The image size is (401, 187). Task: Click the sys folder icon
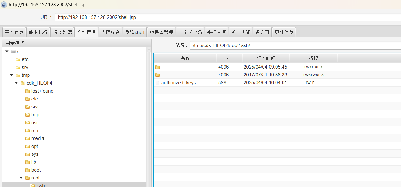click(28, 154)
